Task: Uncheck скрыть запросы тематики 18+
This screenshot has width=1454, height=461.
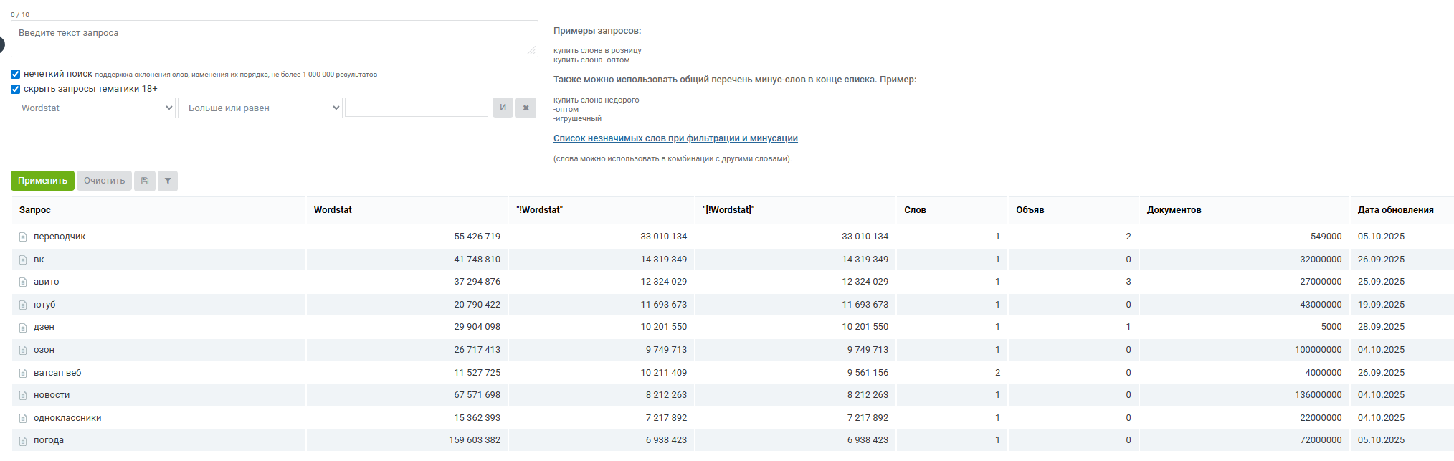Action: click(x=16, y=89)
